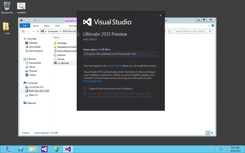This screenshot has width=245, height=153.
Task: Open Quick Access Toolbar customize dropdown
Action: (35, 21)
